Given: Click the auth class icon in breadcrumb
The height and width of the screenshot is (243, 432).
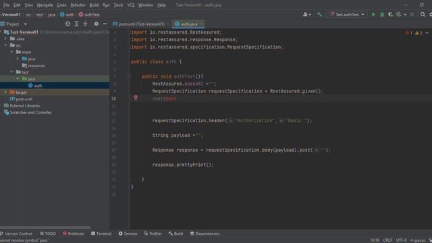Looking at the screenshot, I should (x=62, y=15).
